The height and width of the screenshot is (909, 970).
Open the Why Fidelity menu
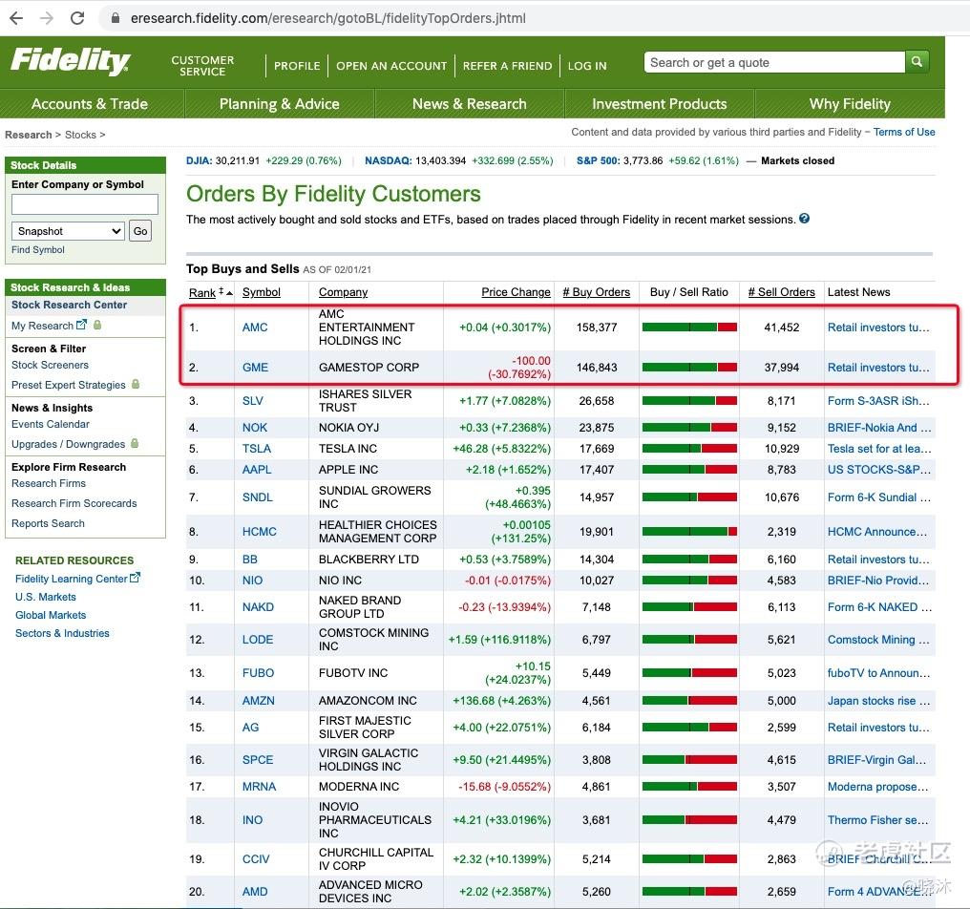coord(850,104)
